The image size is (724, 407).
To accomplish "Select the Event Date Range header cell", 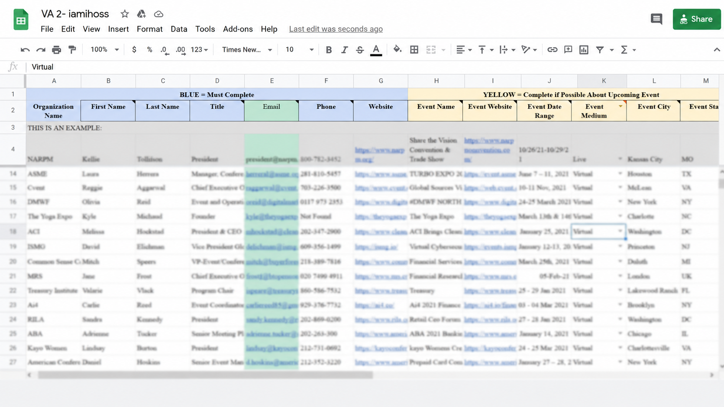I will (x=544, y=111).
